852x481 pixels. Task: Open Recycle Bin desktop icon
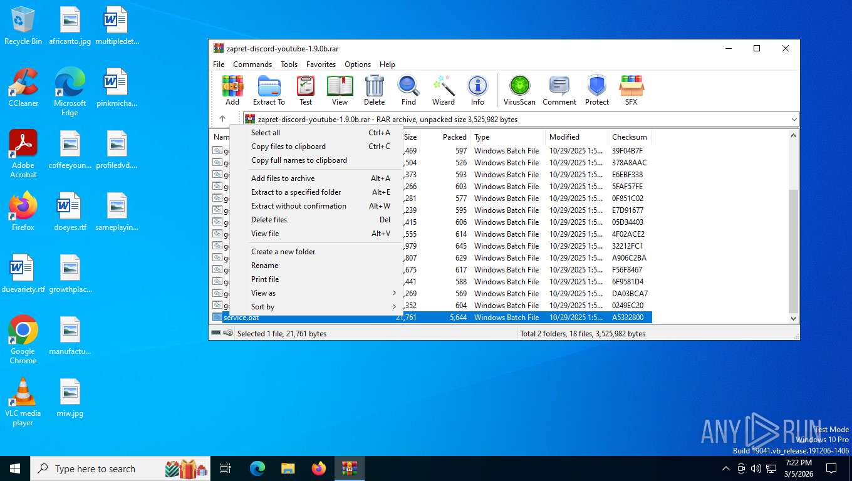click(23, 26)
